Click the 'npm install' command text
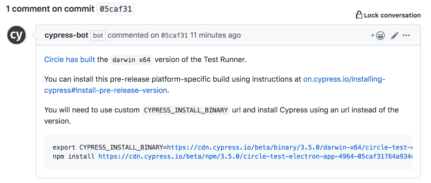Screen dimensions: 431x183 tap(74, 156)
